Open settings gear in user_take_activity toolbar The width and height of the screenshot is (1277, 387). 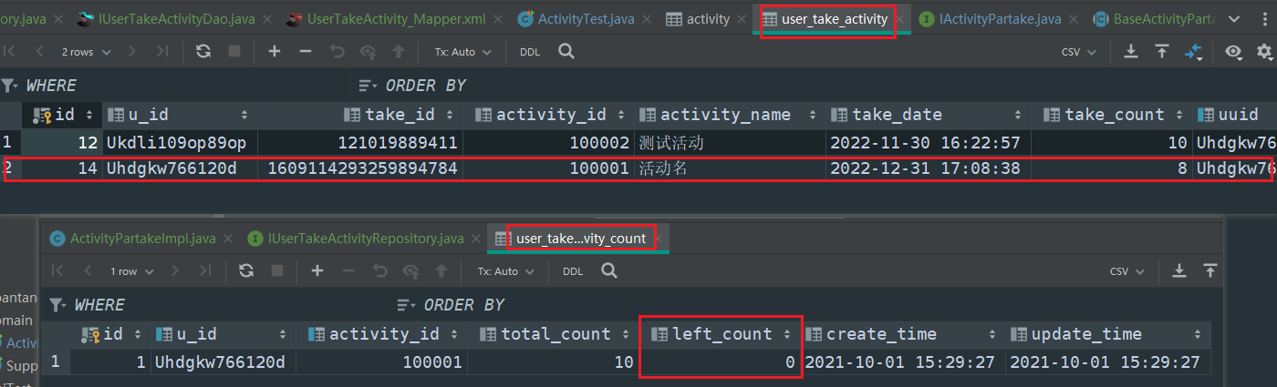1265,52
